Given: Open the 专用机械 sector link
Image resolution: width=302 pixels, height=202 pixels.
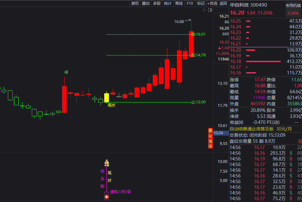Looking at the screenshot, I should (x=293, y=5).
